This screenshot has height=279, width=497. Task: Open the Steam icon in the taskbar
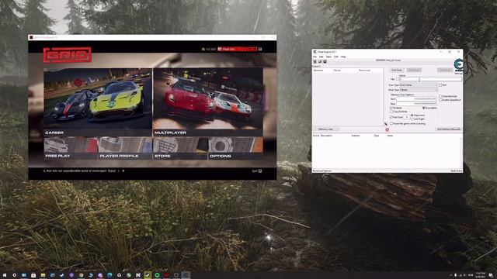pos(62,275)
